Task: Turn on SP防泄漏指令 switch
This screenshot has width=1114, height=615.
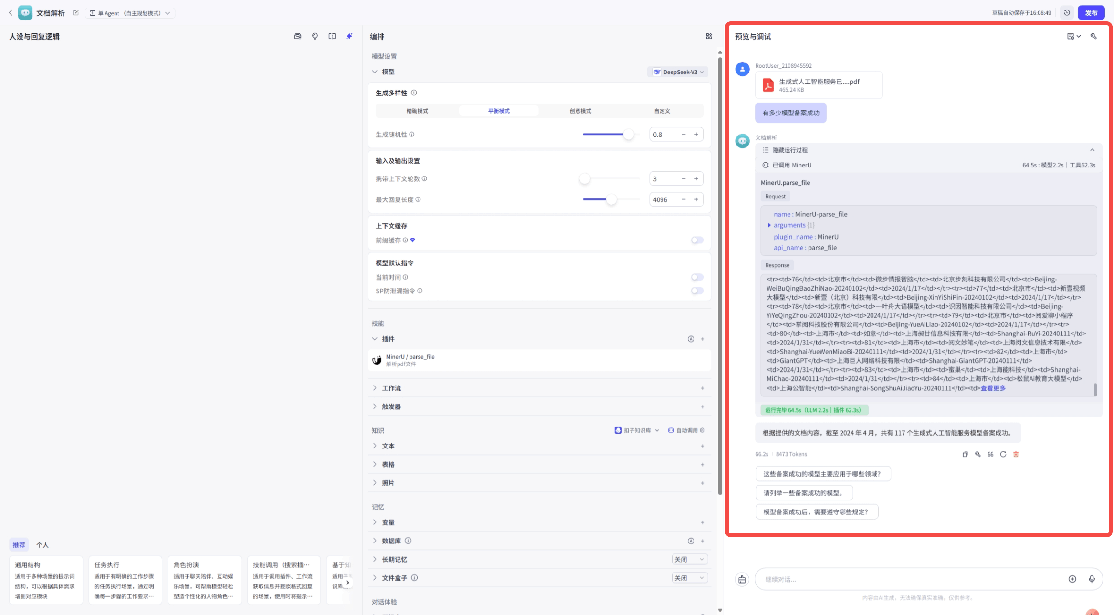Action: (x=697, y=291)
